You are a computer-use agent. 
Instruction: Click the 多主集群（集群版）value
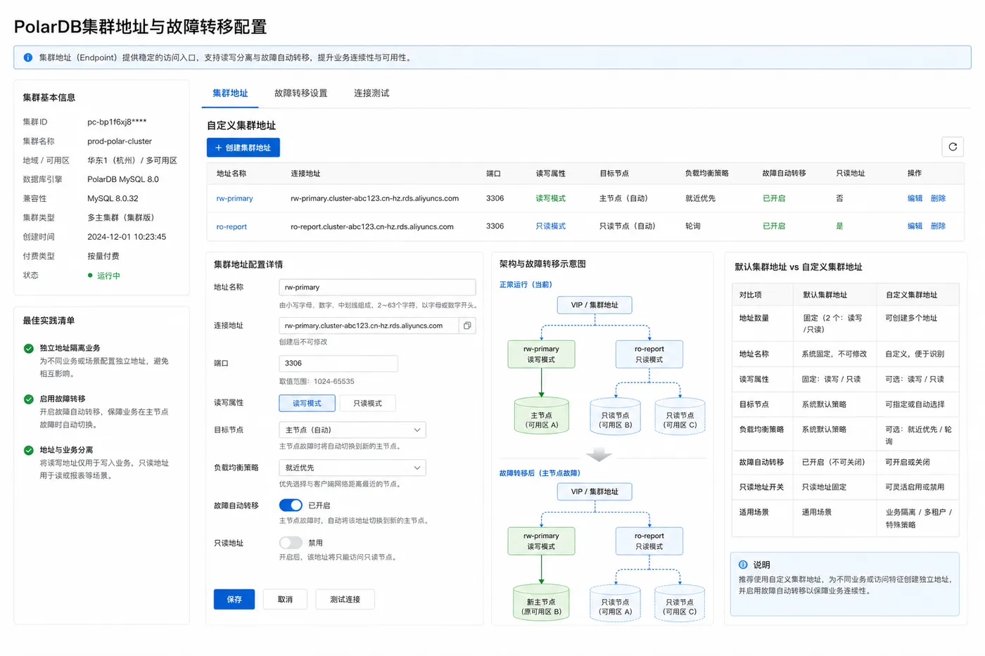click(x=120, y=218)
